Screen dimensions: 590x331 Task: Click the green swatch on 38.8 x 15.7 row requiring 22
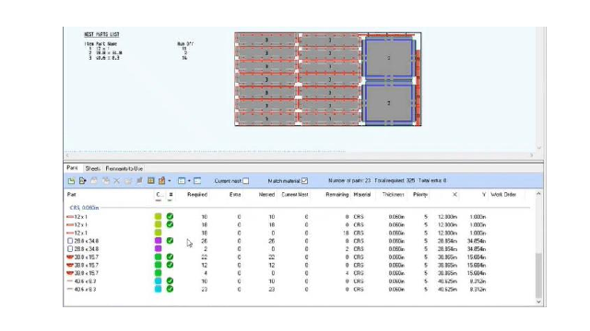[158, 257]
